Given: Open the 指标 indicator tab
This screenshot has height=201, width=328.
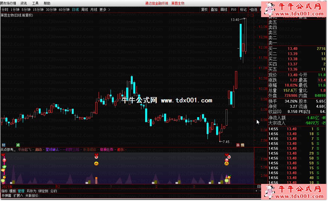Looking at the screenshot, I should (x=5, y=191).
